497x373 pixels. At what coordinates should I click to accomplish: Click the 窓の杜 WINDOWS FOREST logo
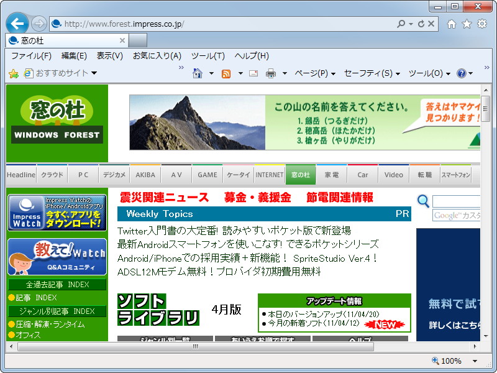[57, 123]
